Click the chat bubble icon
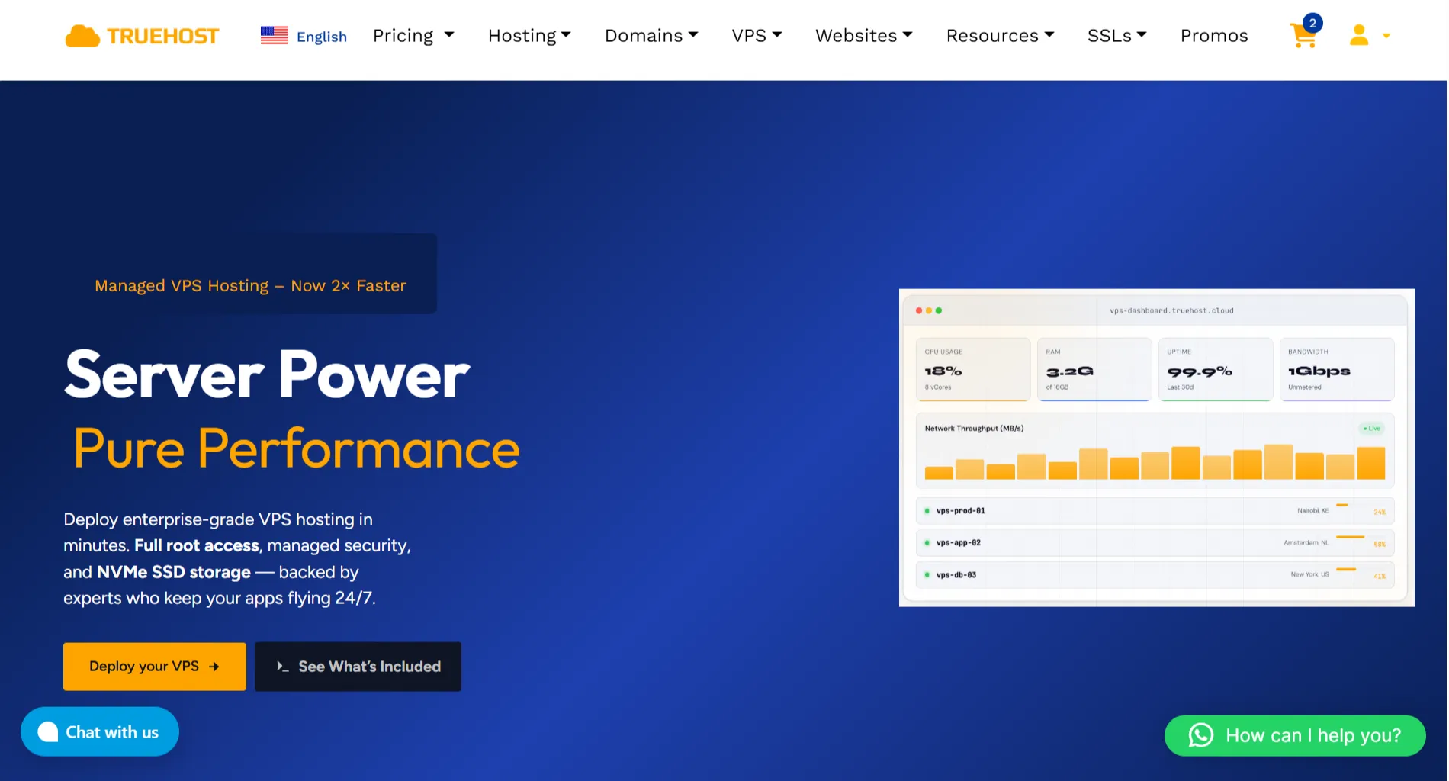 [48, 732]
